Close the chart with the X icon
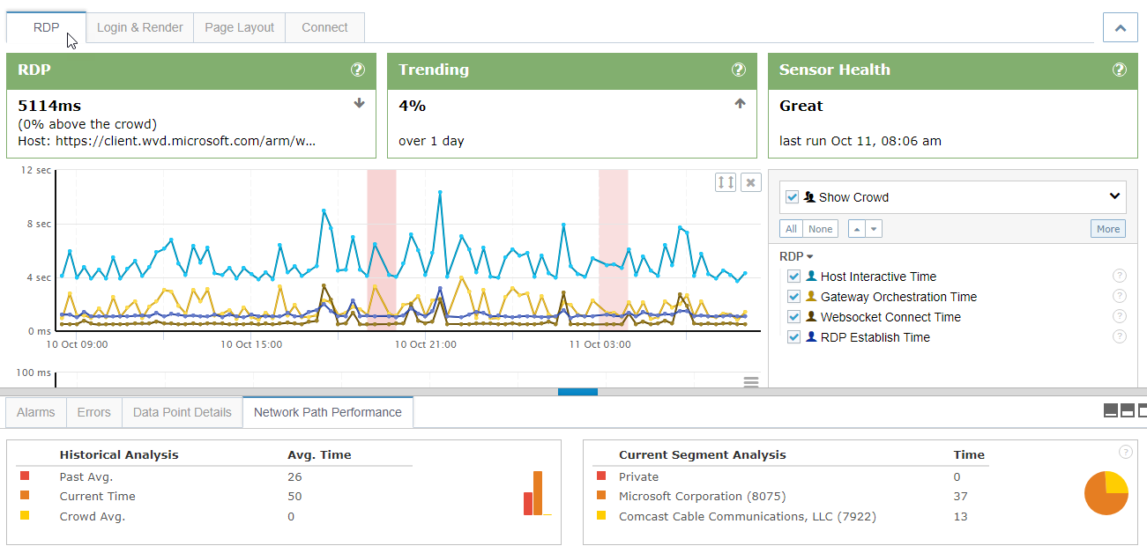 tap(749, 182)
